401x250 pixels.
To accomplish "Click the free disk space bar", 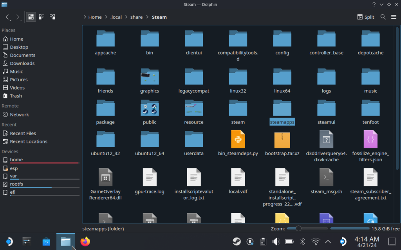I will [x=350, y=229].
